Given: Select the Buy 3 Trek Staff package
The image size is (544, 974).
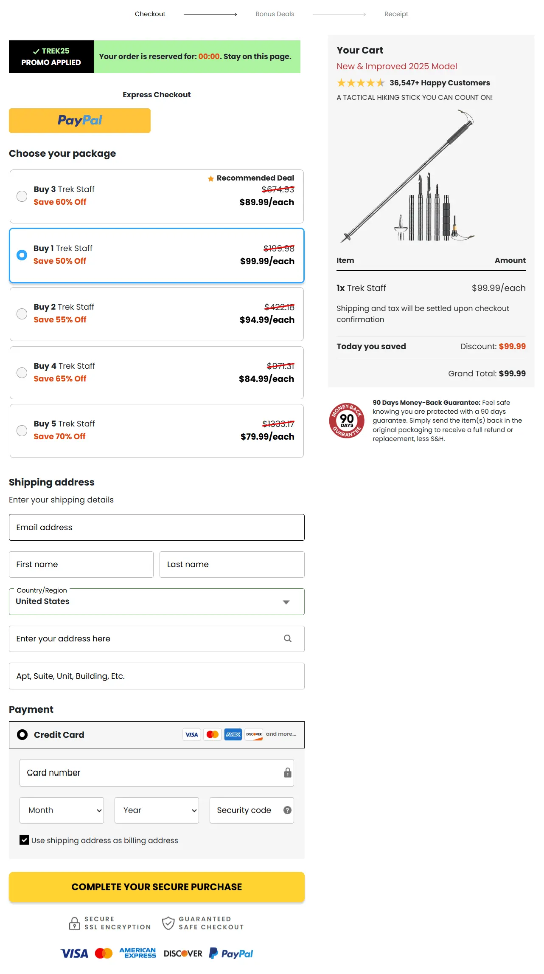Looking at the screenshot, I should tap(22, 196).
